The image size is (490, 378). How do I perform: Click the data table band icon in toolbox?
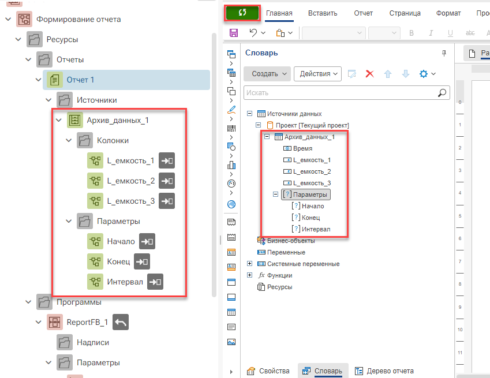pyautogui.click(x=231, y=312)
